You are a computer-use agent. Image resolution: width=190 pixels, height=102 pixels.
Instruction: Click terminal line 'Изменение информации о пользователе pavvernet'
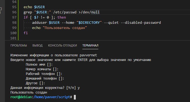point(54,55)
